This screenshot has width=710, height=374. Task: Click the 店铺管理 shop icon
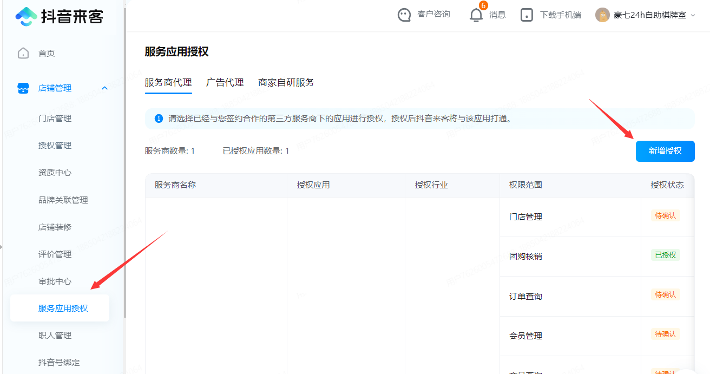pyautogui.click(x=23, y=88)
